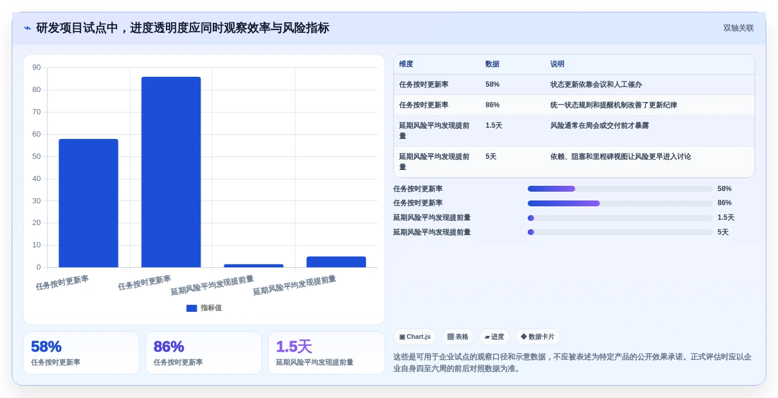
Task: Click the 1.5天 cell in the table
Action: [494, 125]
